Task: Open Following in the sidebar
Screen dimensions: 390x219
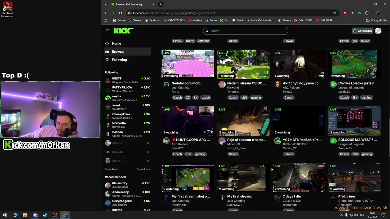Action: [x=127, y=60]
